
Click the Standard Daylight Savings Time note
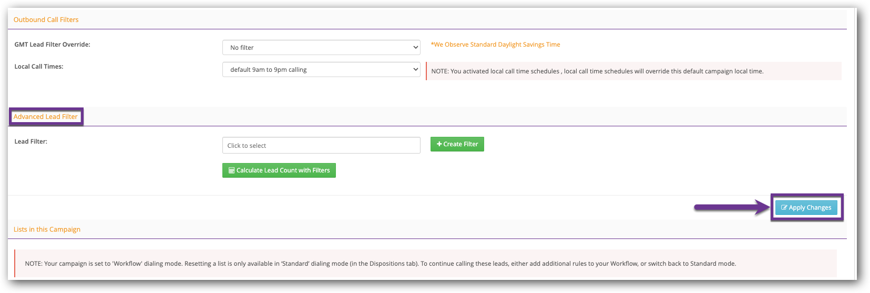pos(495,45)
